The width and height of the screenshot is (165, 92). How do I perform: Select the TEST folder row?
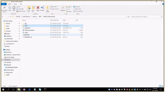tap(53, 26)
